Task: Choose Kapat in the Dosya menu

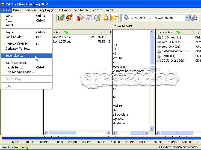Action: (x=26, y=25)
